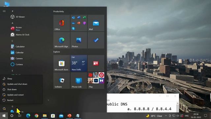211x119 pixels.
Task: Open the Microsoft Store tile
Action: [62, 63]
